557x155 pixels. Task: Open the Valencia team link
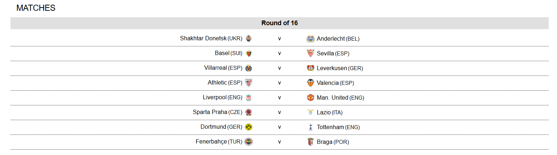(328, 83)
